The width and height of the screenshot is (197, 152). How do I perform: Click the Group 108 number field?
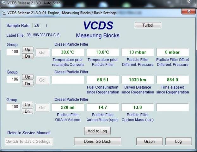click(13, 107)
